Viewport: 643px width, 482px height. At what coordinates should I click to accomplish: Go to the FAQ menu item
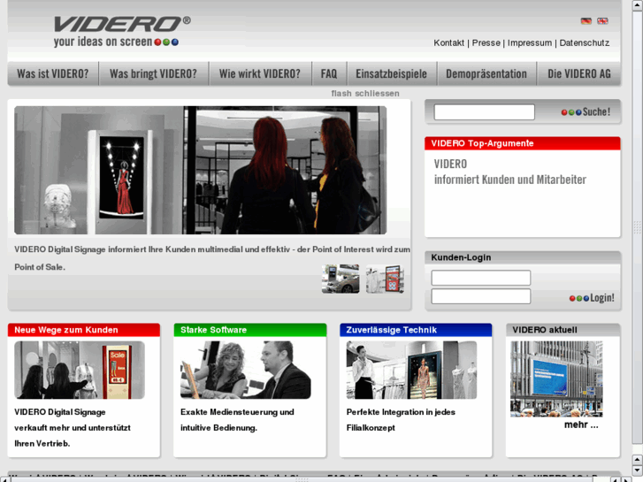[329, 73]
